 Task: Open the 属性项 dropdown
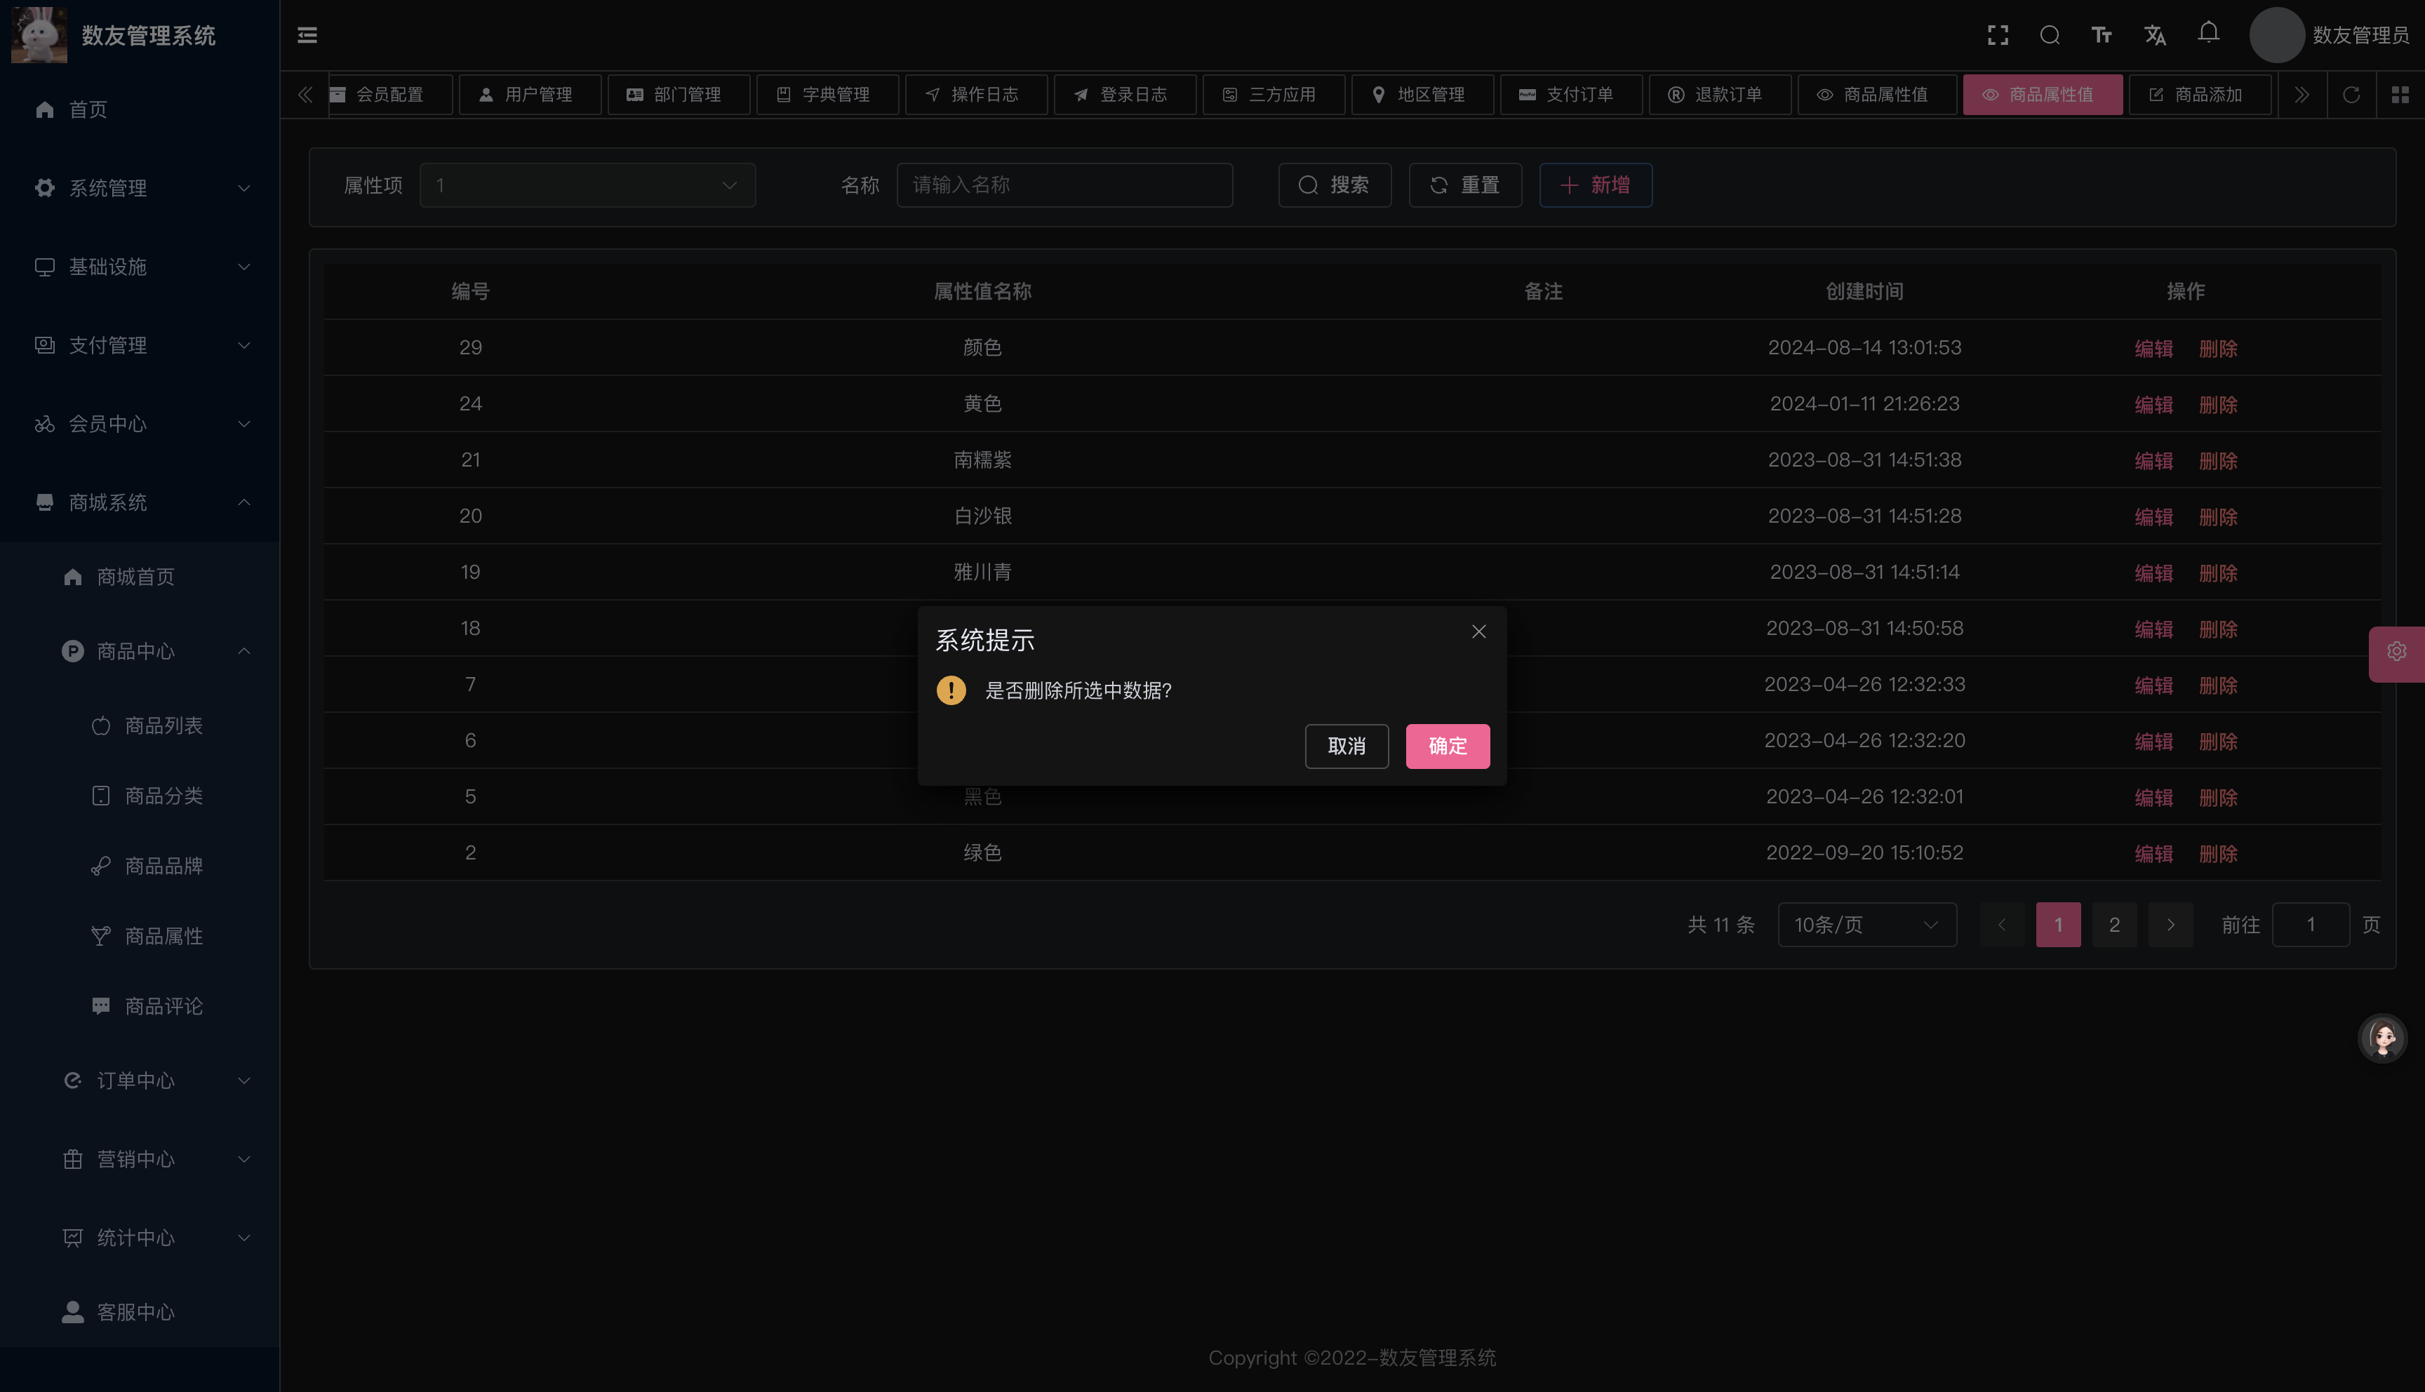point(587,185)
